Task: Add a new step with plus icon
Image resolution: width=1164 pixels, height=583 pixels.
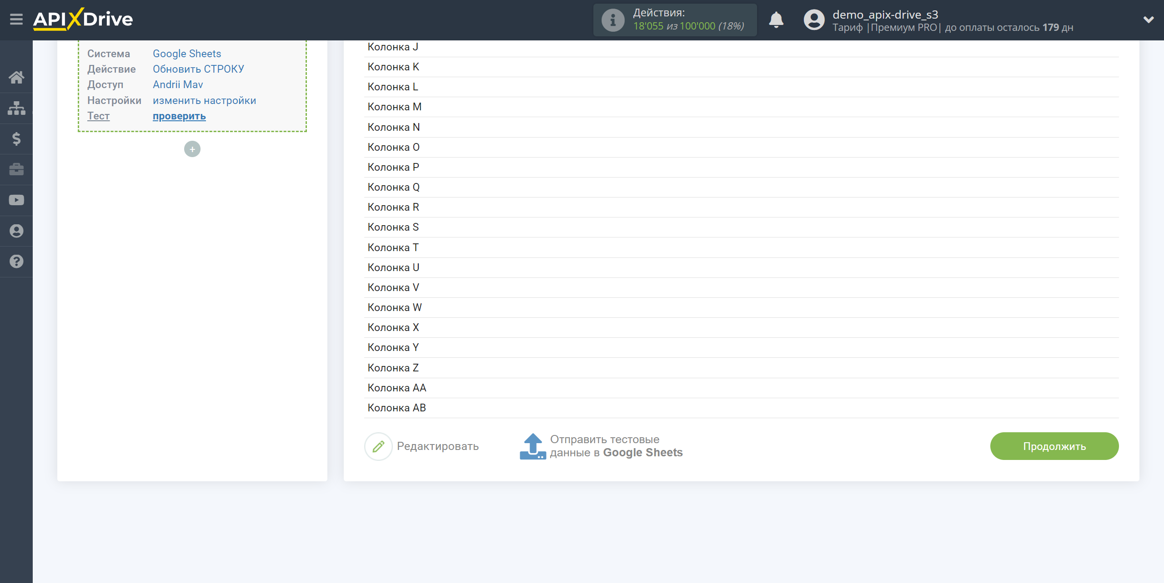Action: [x=192, y=149]
